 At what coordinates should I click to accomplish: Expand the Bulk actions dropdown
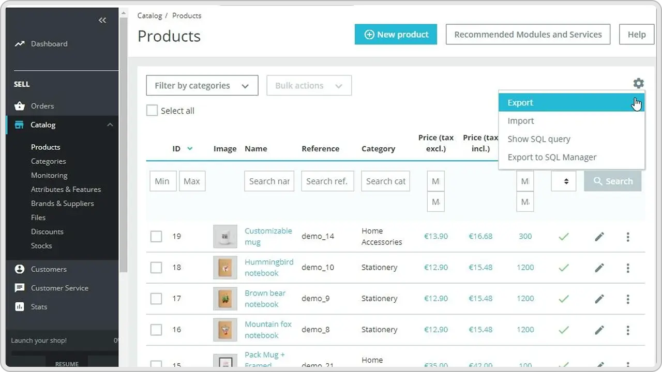click(309, 86)
